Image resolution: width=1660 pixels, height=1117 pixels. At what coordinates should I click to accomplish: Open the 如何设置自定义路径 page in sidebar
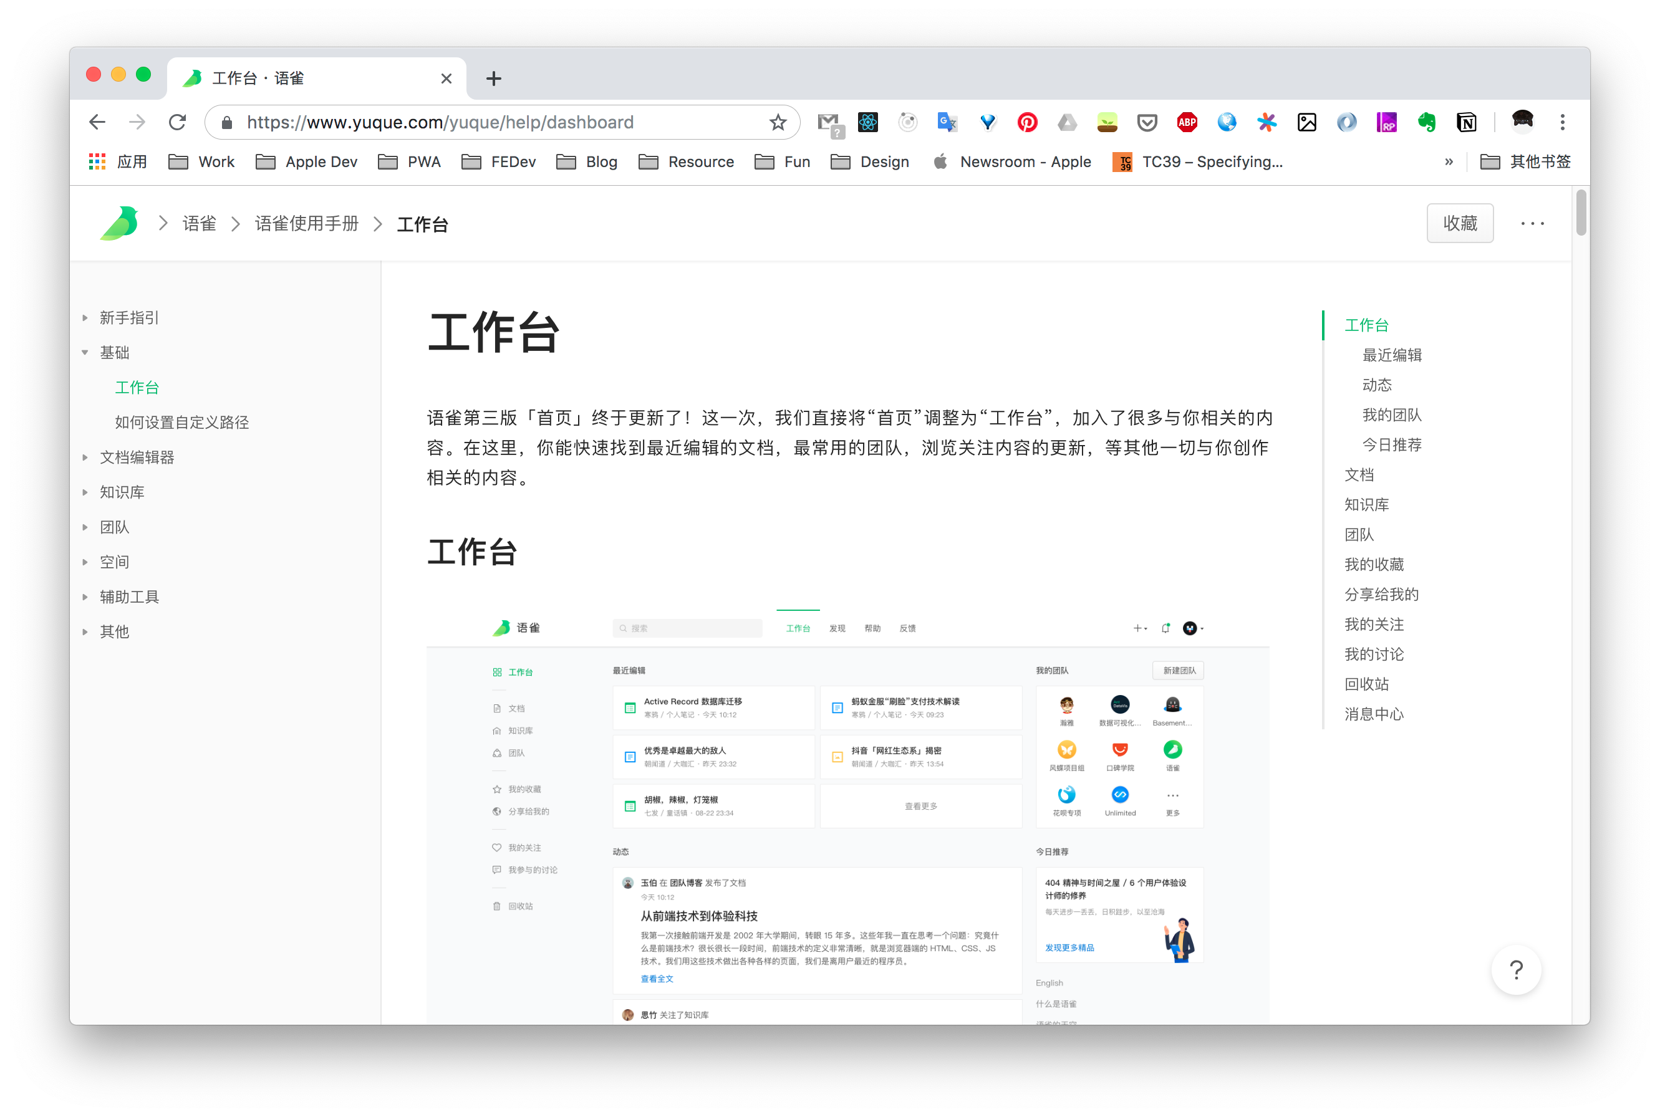(x=181, y=423)
